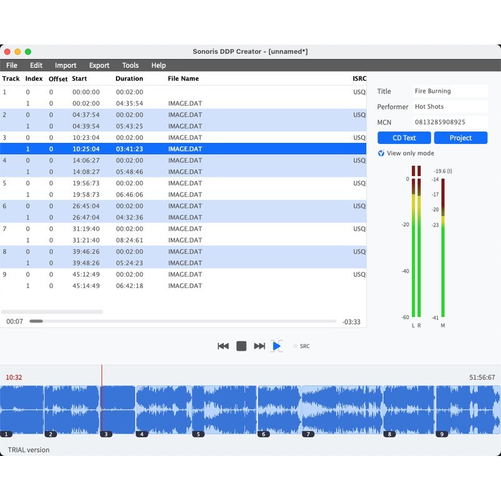Open the Tools menu
Viewport: 501px width, 501px height.
click(130, 65)
